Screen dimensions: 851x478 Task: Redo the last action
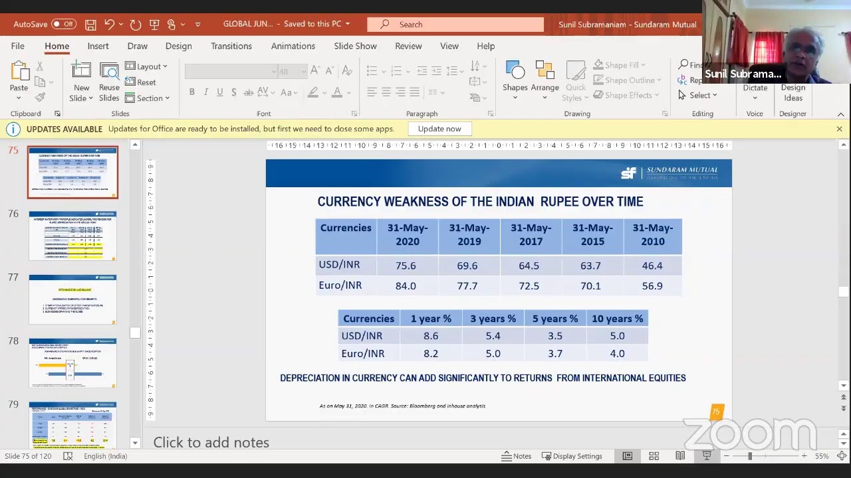pos(136,24)
